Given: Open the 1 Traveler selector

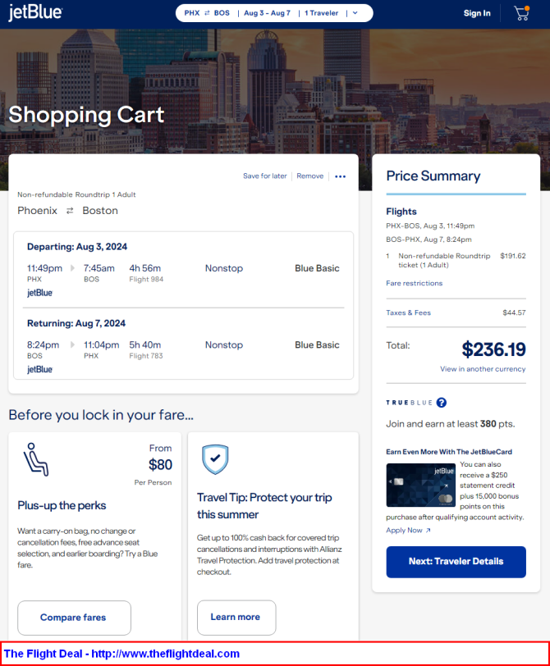Looking at the screenshot, I should pyautogui.click(x=322, y=13).
